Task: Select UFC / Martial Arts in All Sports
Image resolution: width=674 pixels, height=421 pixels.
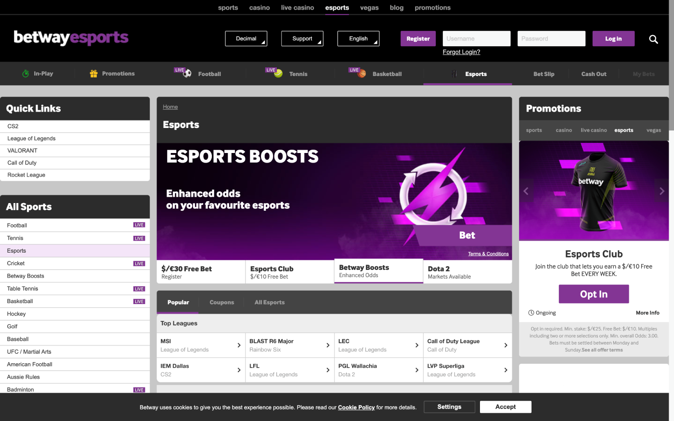Action: click(75, 352)
